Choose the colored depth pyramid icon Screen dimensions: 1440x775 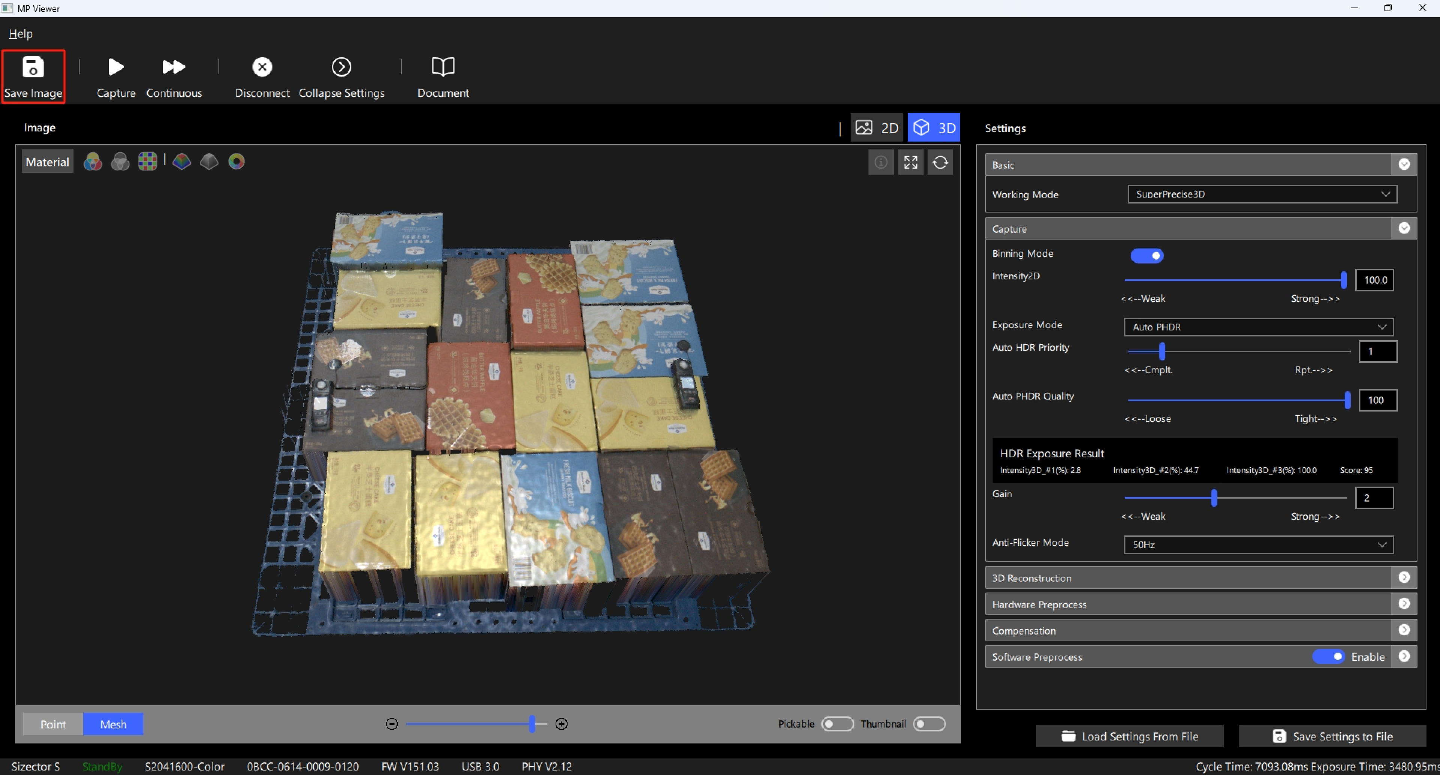pos(182,161)
